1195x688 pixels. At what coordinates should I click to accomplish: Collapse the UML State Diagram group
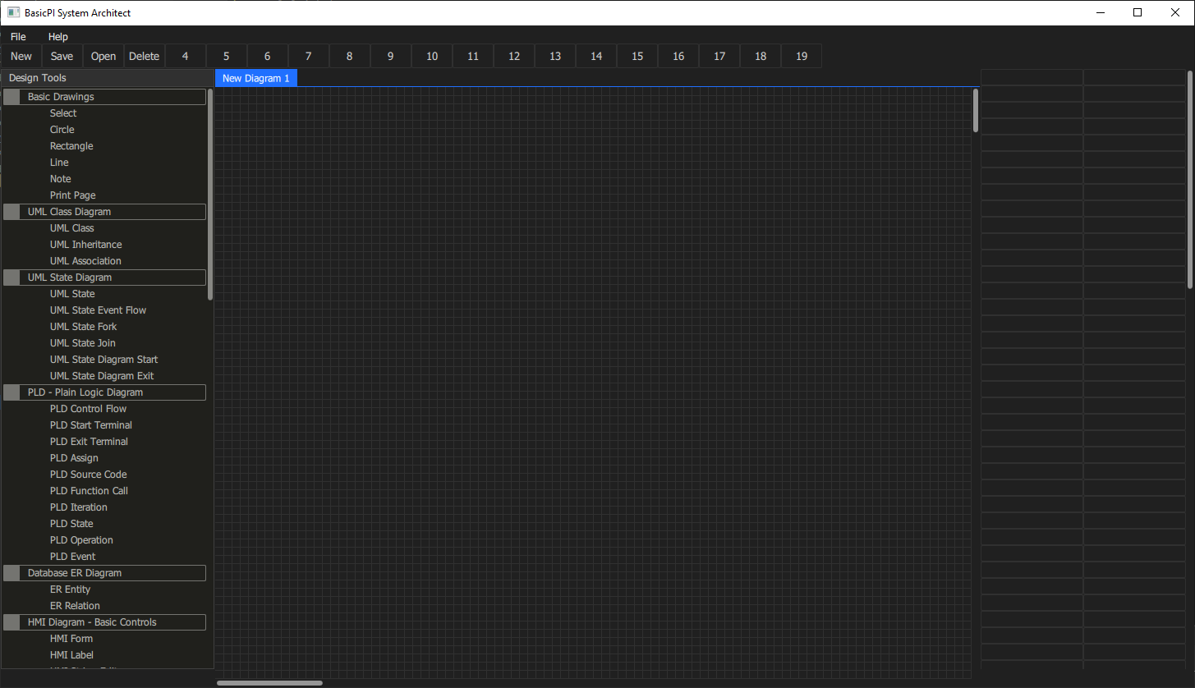[11, 277]
